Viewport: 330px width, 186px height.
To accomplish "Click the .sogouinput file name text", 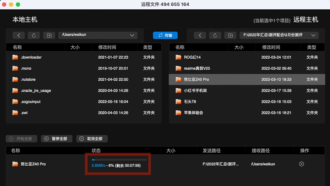I will click(x=31, y=102).
